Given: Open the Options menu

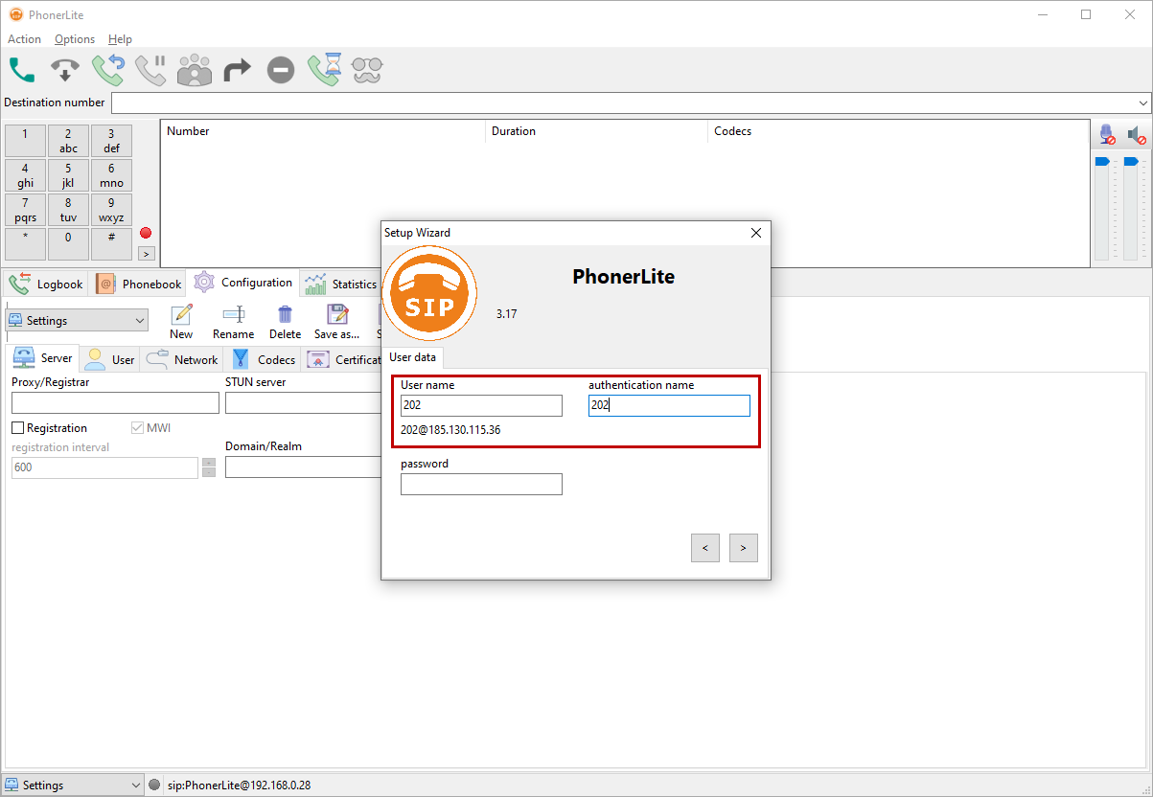Looking at the screenshot, I should [74, 39].
